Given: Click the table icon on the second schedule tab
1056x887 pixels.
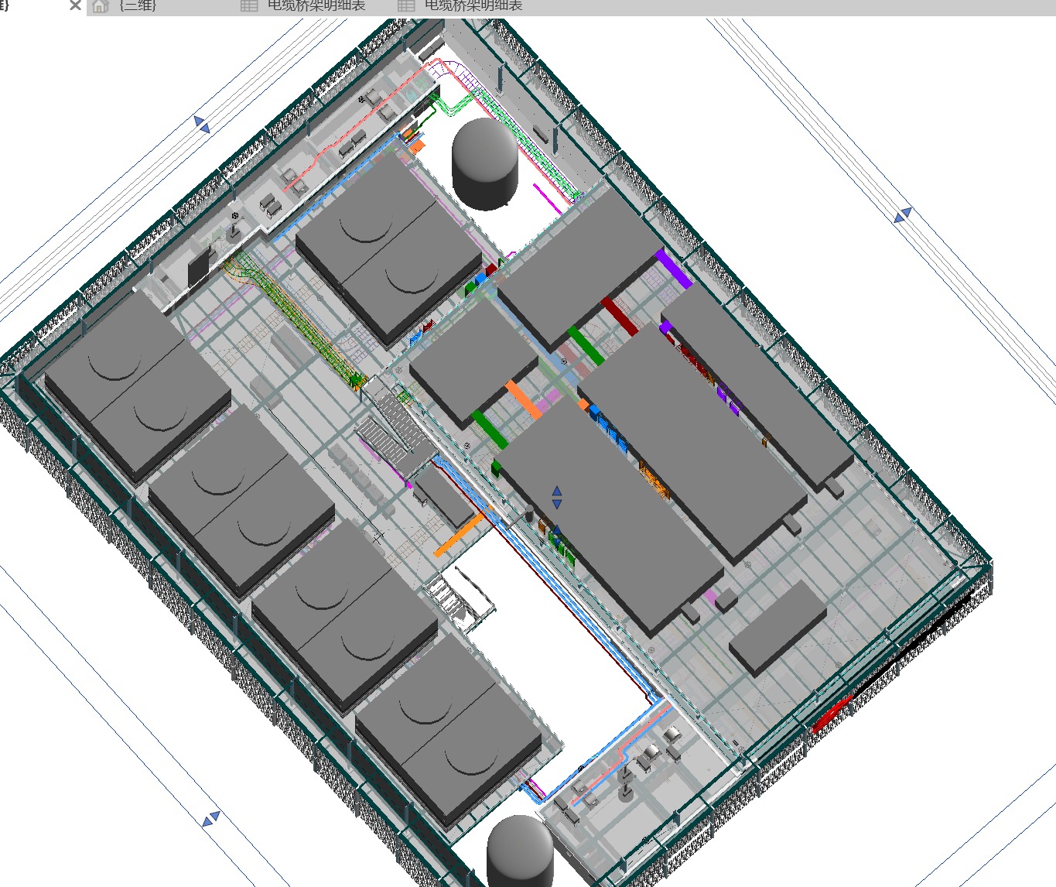Looking at the screenshot, I should [406, 6].
